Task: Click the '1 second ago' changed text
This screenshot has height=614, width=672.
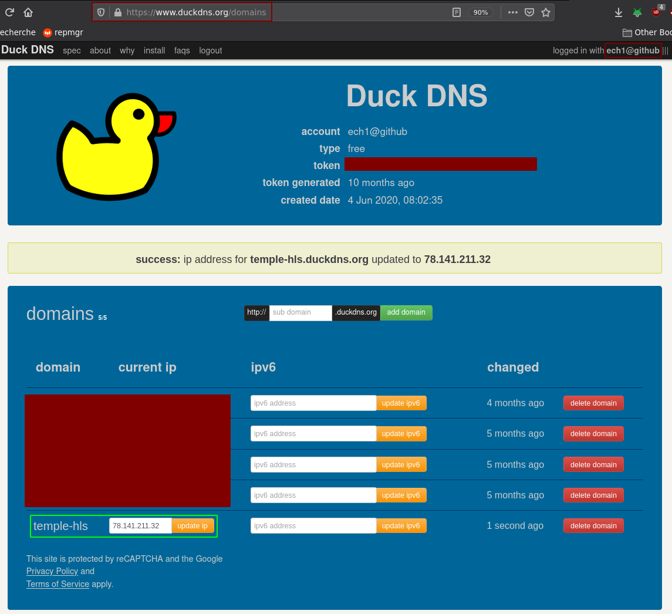Action: (515, 526)
